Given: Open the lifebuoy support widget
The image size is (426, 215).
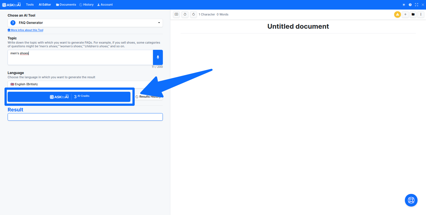Looking at the screenshot, I should [x=411, y=200].
